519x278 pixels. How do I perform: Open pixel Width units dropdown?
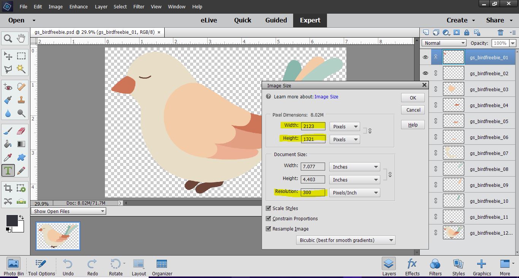(x=344, y=126)
